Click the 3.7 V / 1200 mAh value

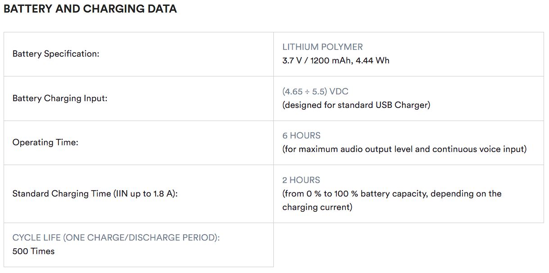pos(317,60)
